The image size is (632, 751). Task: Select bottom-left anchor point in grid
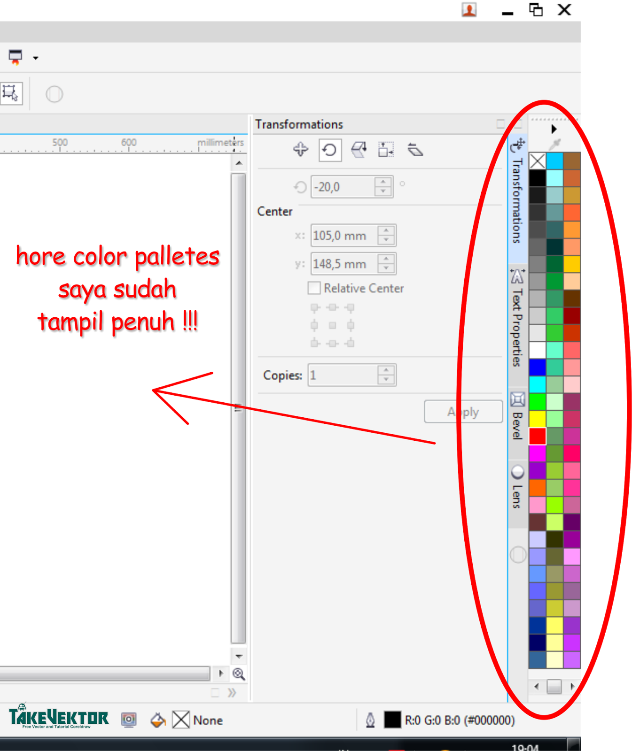(x=315, y=343)
